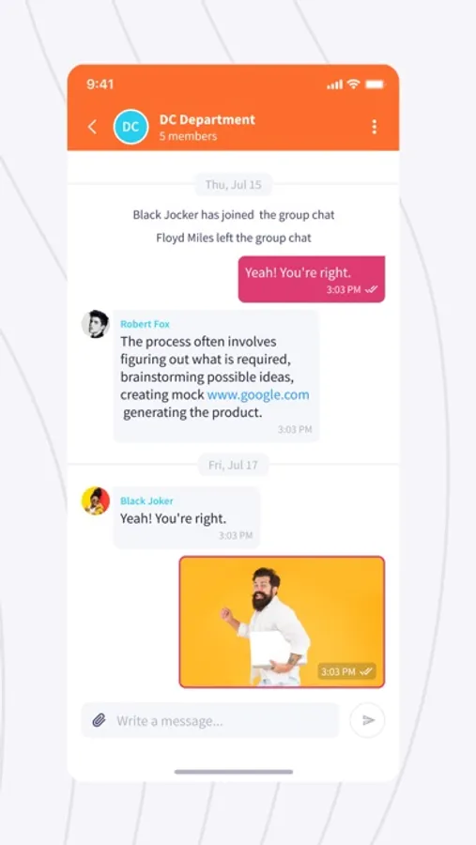Hit the send message arrow button

[x=368, y=720]
